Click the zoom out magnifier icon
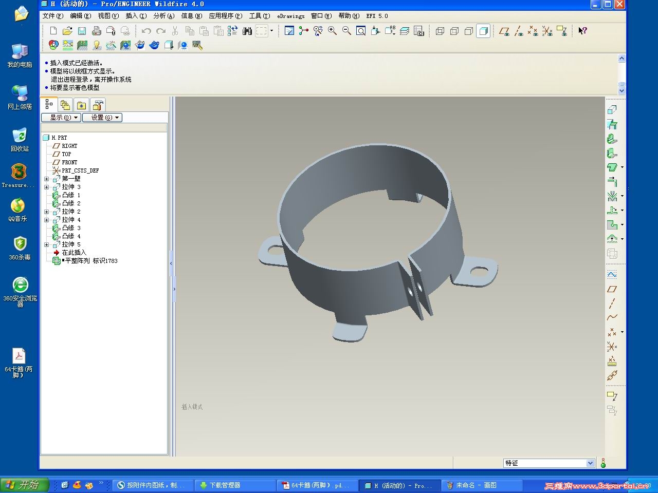Viewport: 658px width, 493px height. [346, 31]
